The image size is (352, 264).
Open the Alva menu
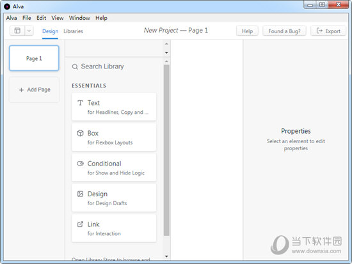click(x=12, y=18)
